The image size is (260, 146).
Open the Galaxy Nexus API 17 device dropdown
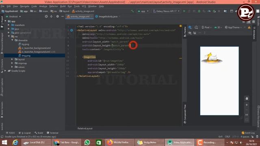[166, 11]
